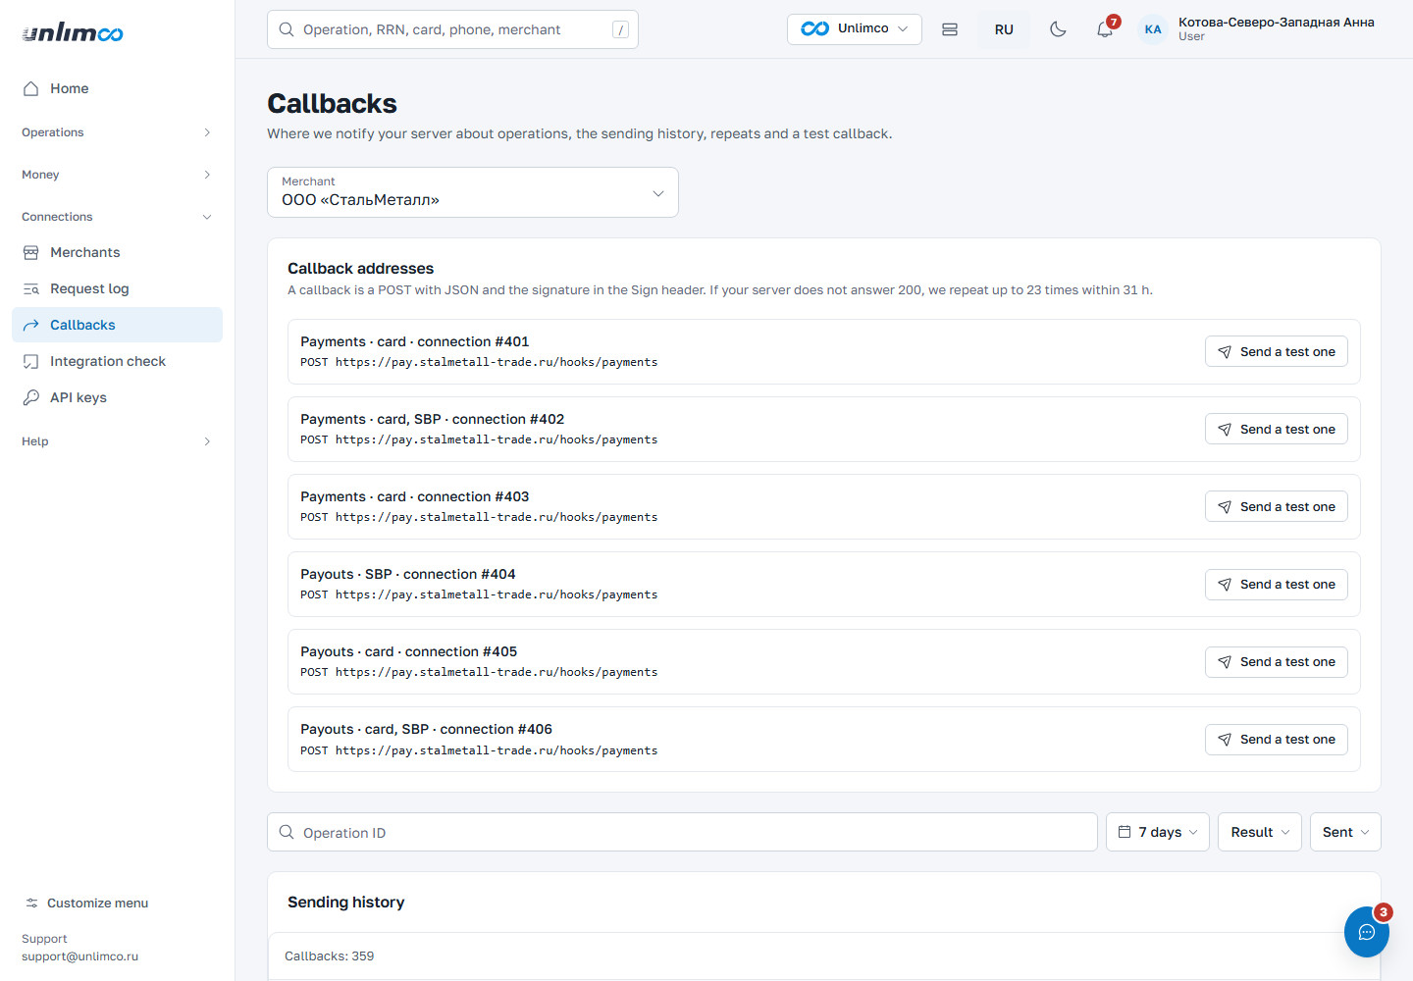The height and width of the screenshot is (981, 1413).
Task: Click the support@unlimco.ru email link
Action: [x=80, y=956]
